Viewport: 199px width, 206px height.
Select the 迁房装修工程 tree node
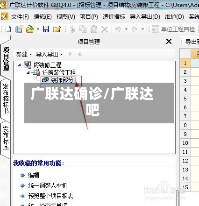(x=59, y=72)
